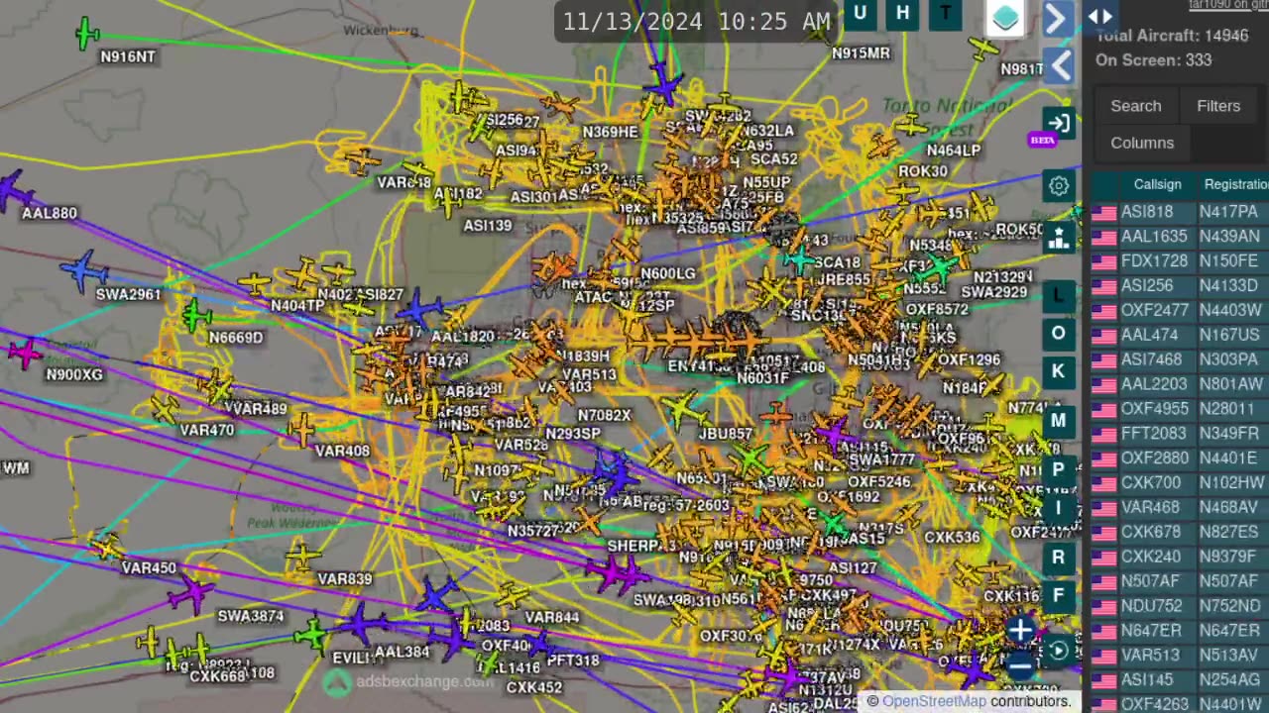The image size is (1269, 713).
Task: Select the yellow N915MR aircraft icon
Action: pyautogui.click(x=819, y=33)
